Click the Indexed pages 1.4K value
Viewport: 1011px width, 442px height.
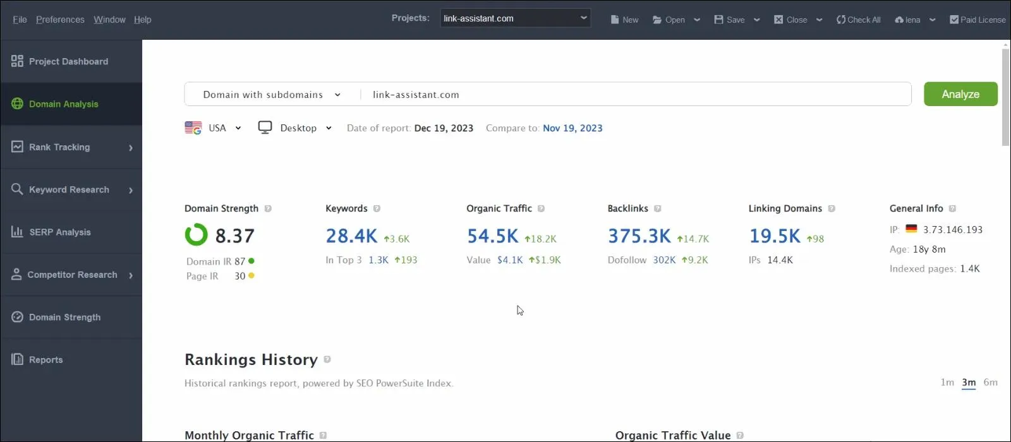tap(970, 269)
